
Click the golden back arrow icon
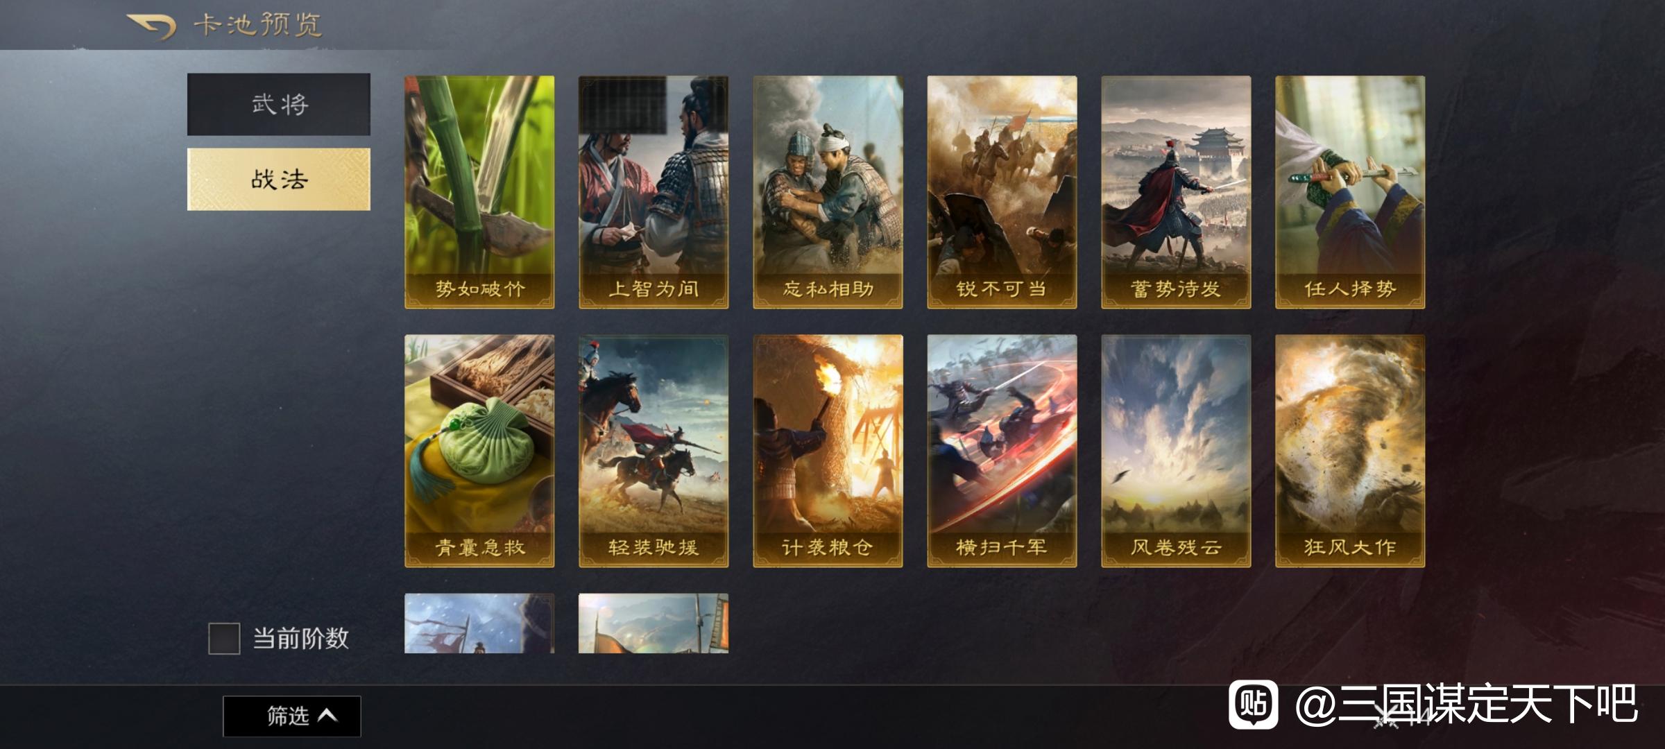tap(151, 26)
